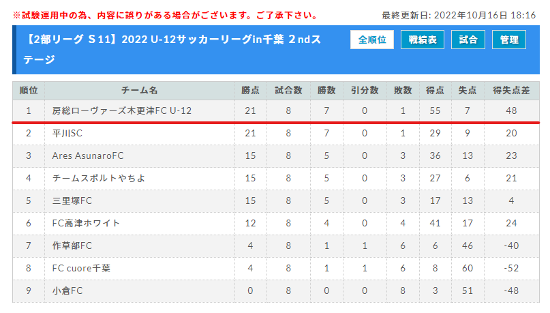Open the 管理 tab
The width and height of the screenshot is (550, 313).
509,40
